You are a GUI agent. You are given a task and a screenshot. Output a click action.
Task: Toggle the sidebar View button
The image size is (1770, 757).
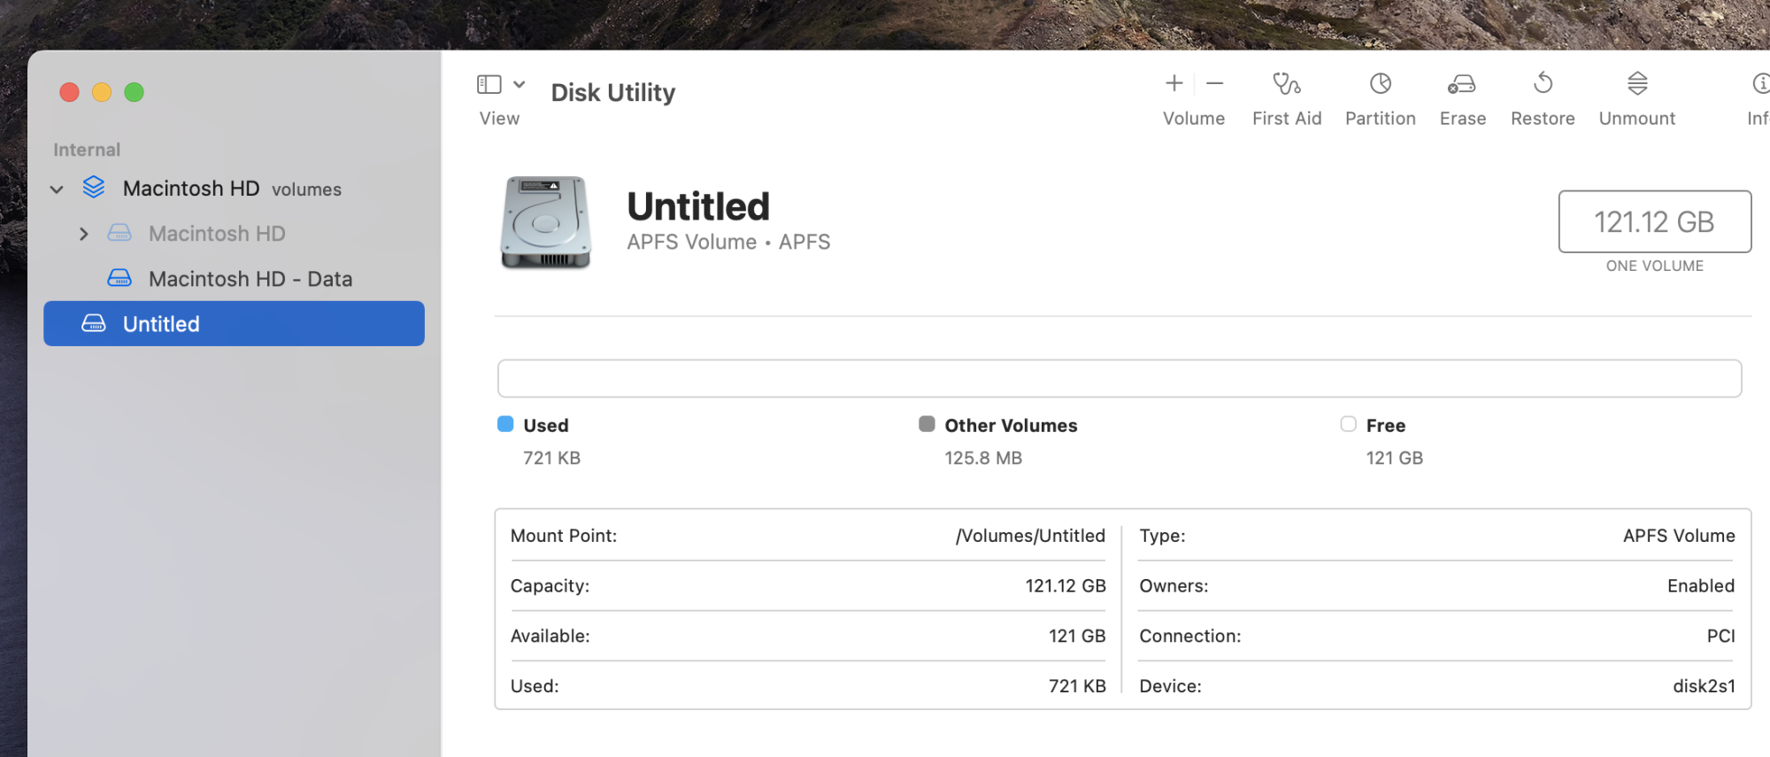[489, 85]
